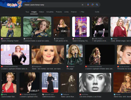The image size is (131, 100).
Task: Click Aufeminin.com source favicon
Action: point(43,94)
